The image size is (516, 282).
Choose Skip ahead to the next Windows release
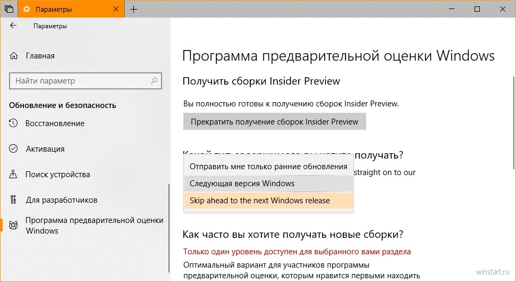(268, 200)
